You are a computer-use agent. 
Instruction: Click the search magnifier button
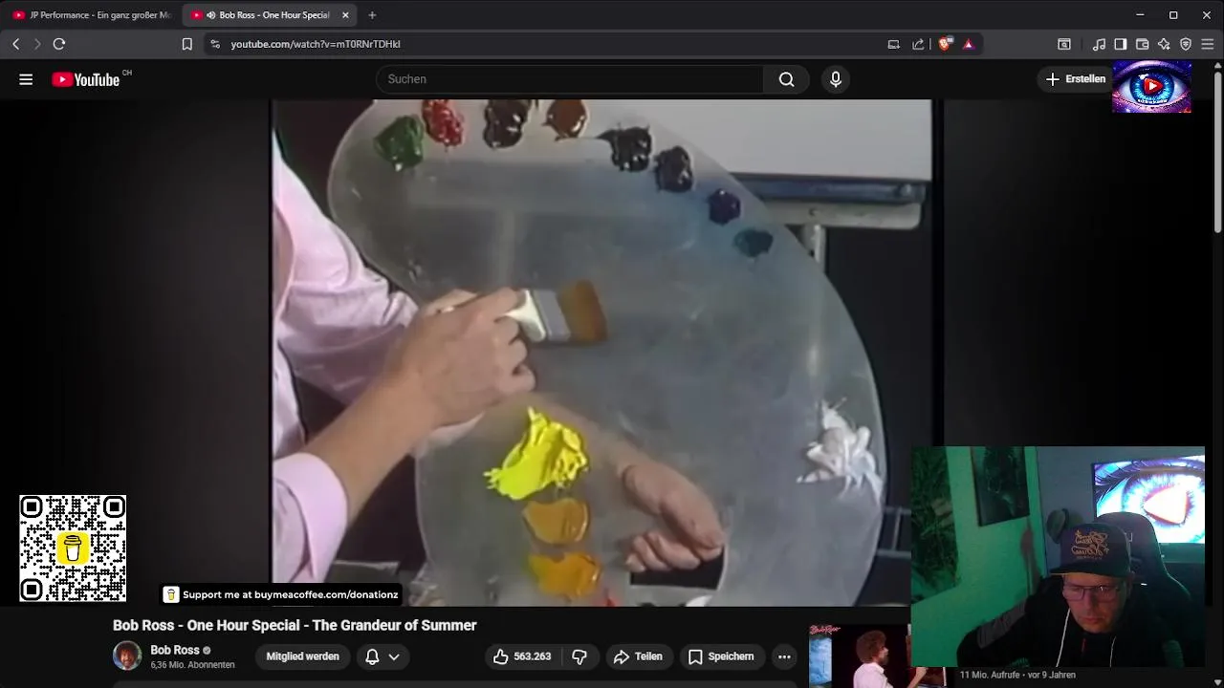click(786, 79)
